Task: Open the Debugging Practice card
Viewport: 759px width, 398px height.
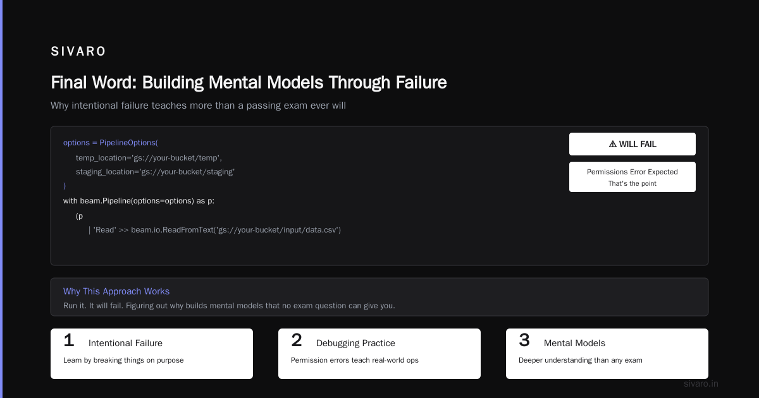Action: pyautogui.click(x=379, y=354)
